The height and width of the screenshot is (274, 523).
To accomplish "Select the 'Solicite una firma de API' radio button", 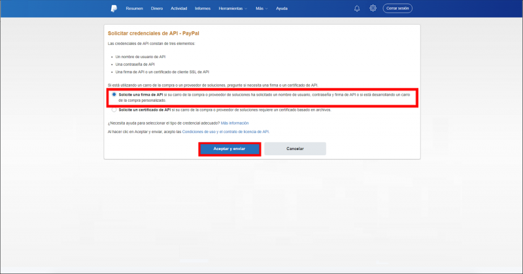I will click(x=114, y=95).
